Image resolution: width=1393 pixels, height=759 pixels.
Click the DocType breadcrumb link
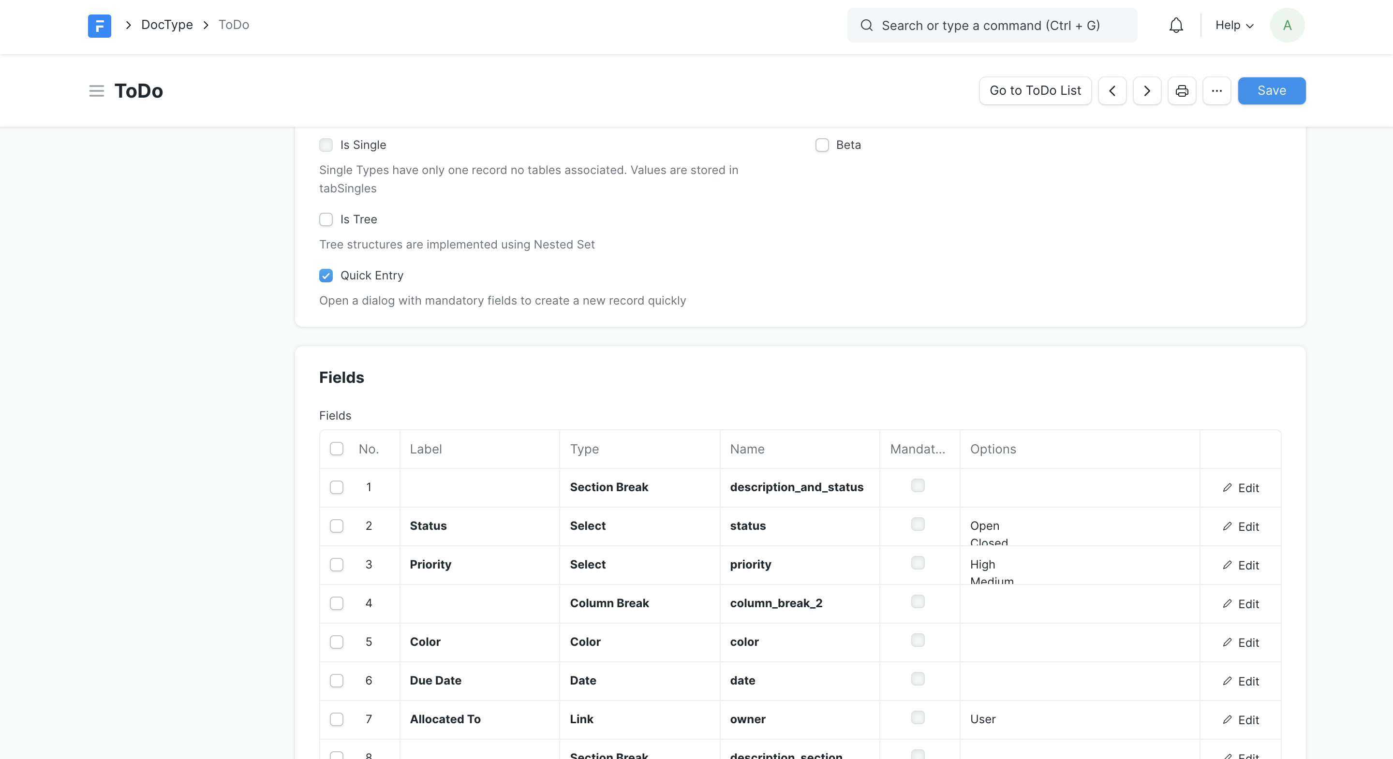[x=166, y=25]
